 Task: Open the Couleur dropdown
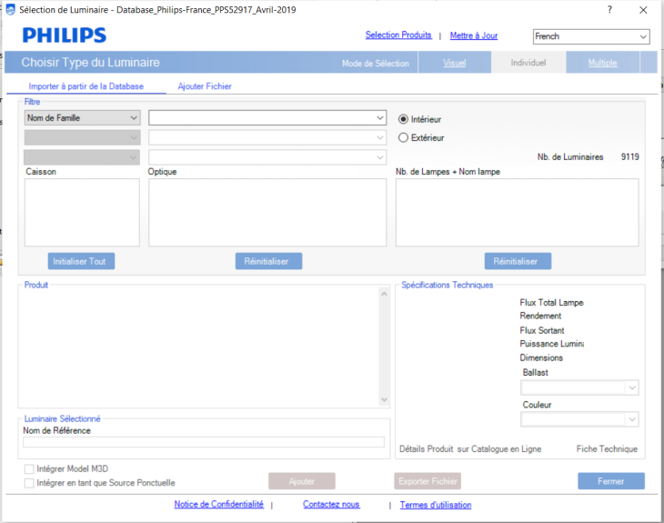pyautogui.click(x=579, y=419)
